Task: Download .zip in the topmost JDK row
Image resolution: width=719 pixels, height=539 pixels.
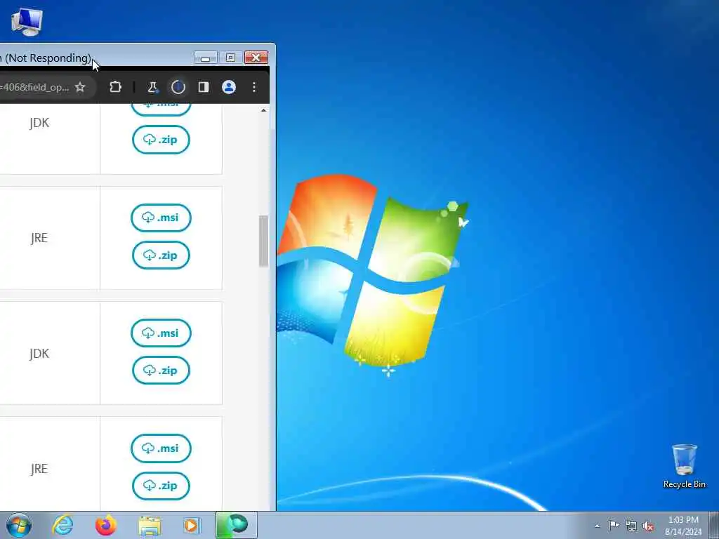Action: pyautogui.click(x=161, y=140)
